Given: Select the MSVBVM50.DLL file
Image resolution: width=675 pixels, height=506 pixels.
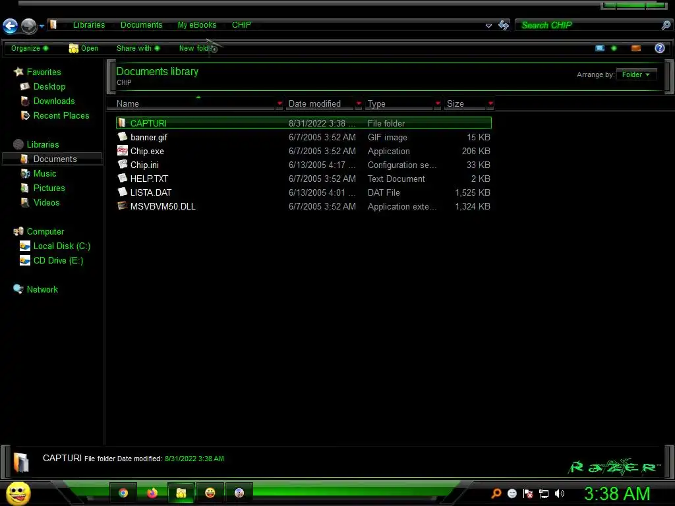Looking at the screenshot, I should [x=303, y=206].
